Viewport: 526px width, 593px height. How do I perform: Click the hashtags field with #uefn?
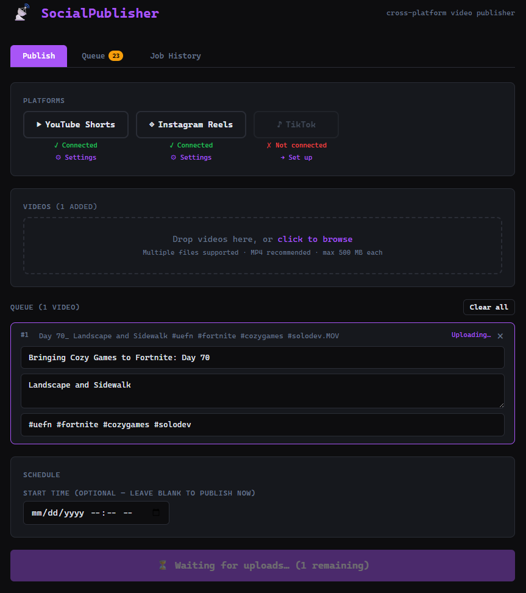(262, 425)
